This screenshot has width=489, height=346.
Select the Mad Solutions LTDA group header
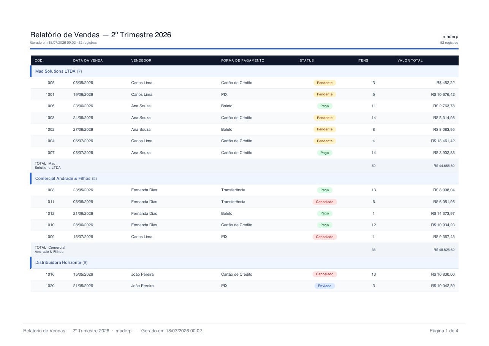point(244,71)
